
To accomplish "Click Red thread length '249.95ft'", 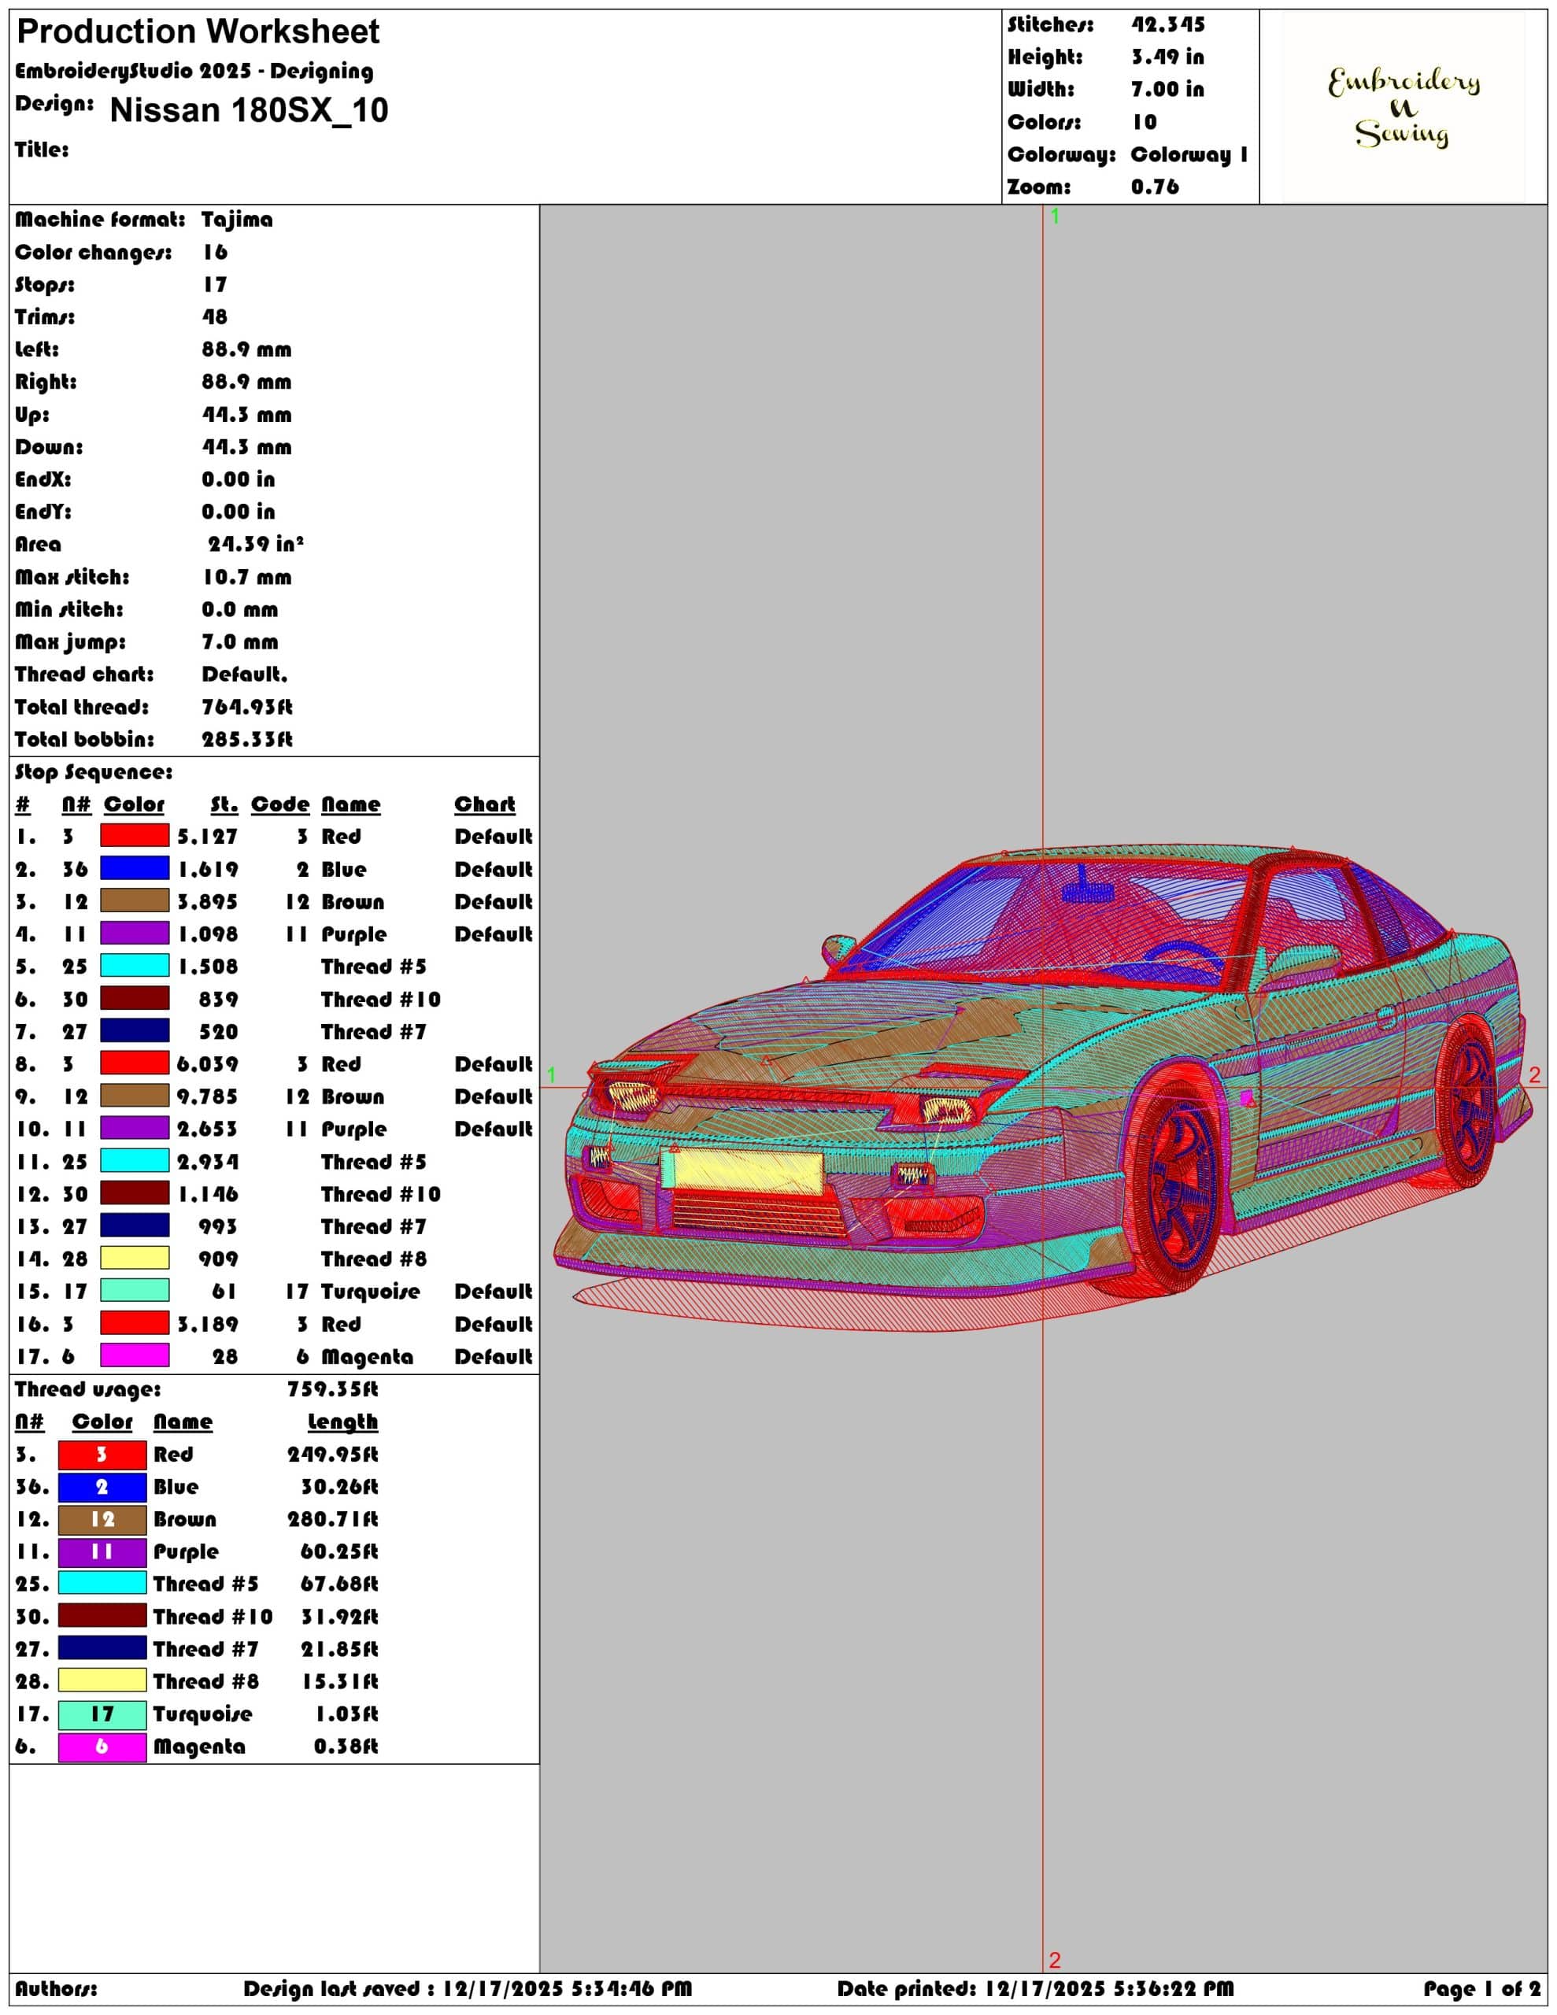I will (332, 1454).
